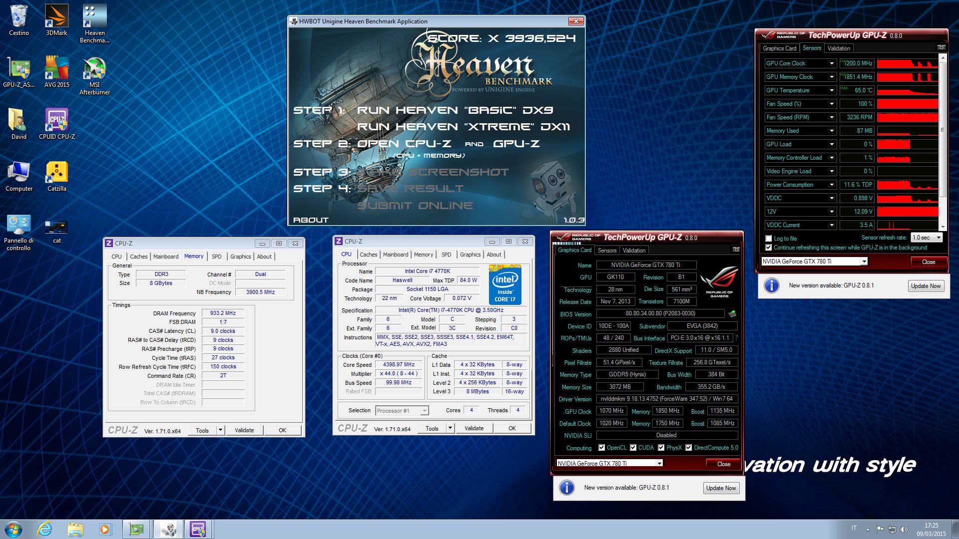This screenshot has width=959, height=539.
Task: Expand the GPU Core Clock sensor dropdown
Action: [832, 63]
